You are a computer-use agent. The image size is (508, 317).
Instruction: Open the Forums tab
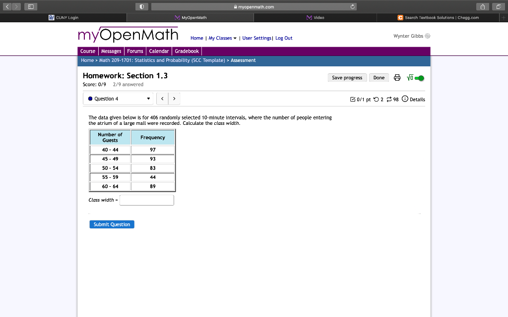tap(135, 51)
